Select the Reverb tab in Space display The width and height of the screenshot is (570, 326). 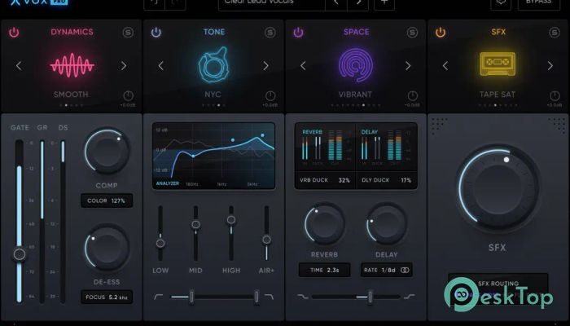coord(313,130)
